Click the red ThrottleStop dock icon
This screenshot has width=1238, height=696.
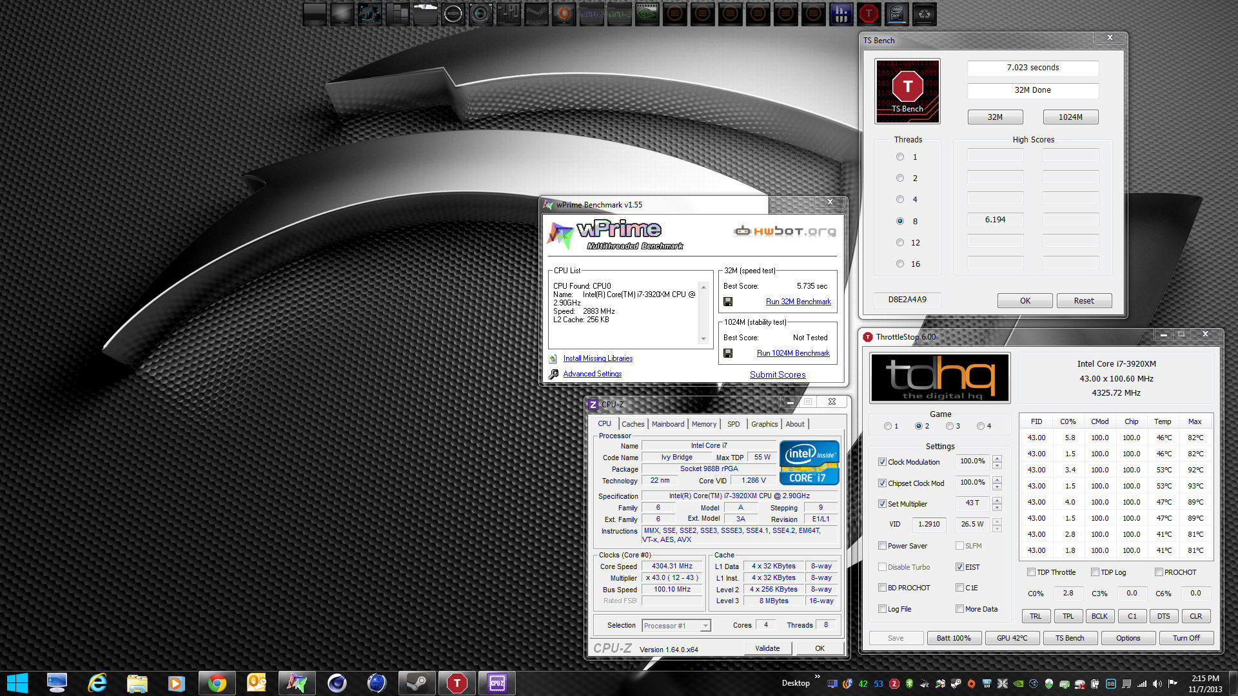tap(869, 14)
